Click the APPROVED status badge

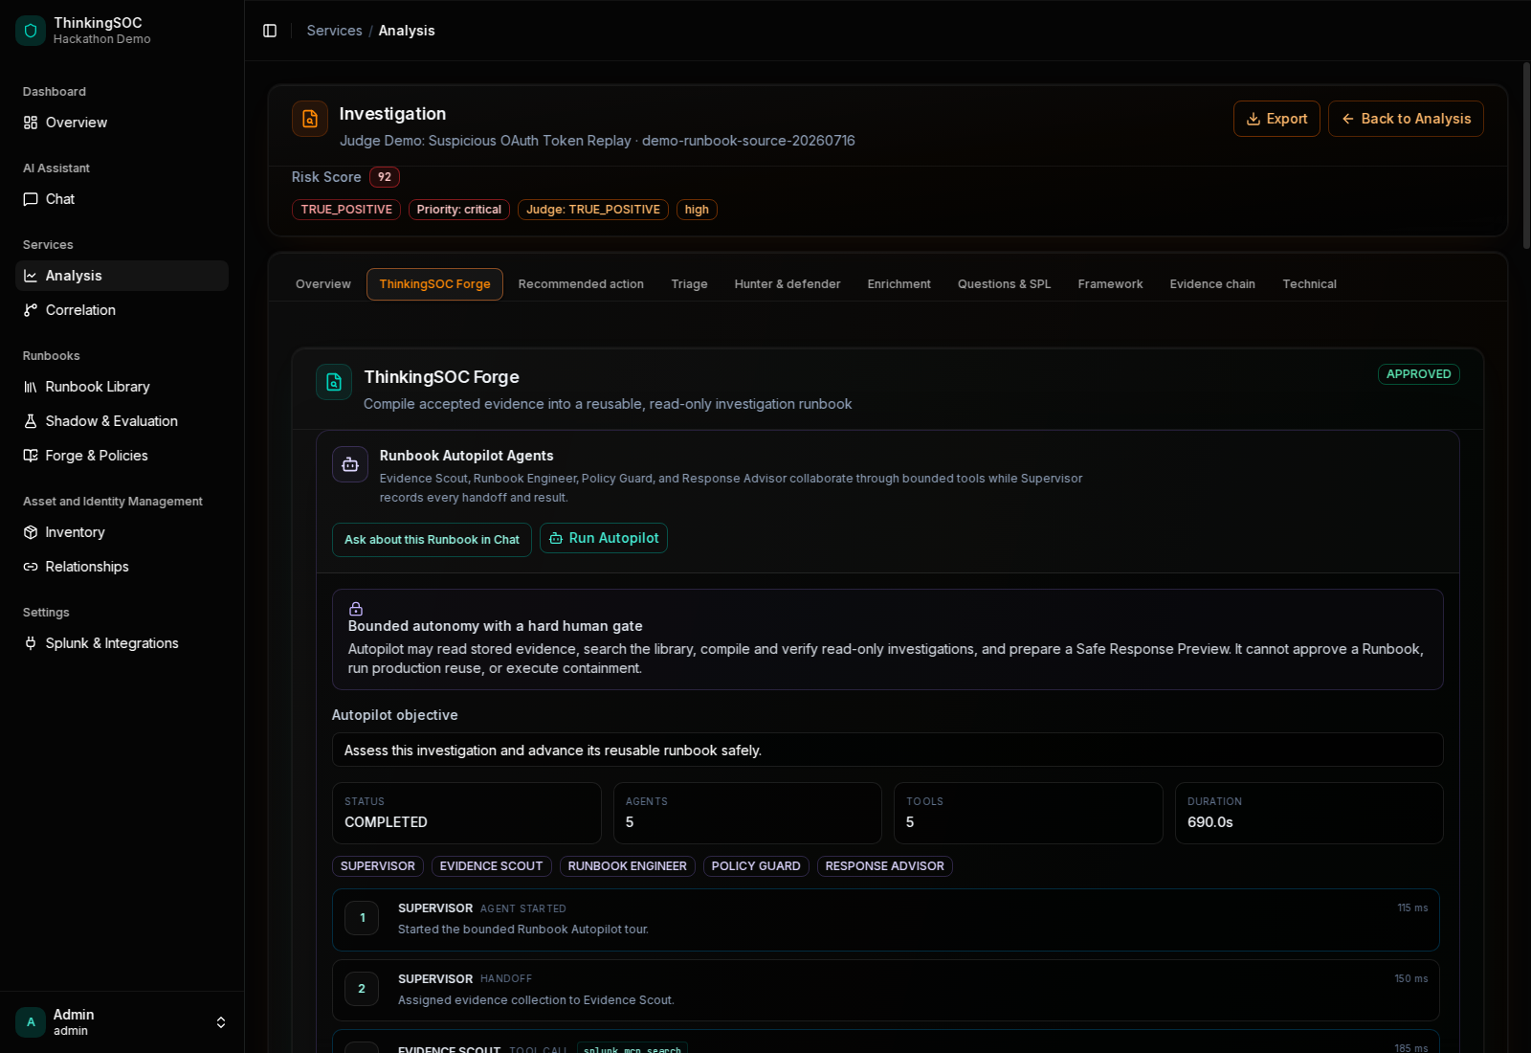pyautogui.click(x=1418, y=374)
